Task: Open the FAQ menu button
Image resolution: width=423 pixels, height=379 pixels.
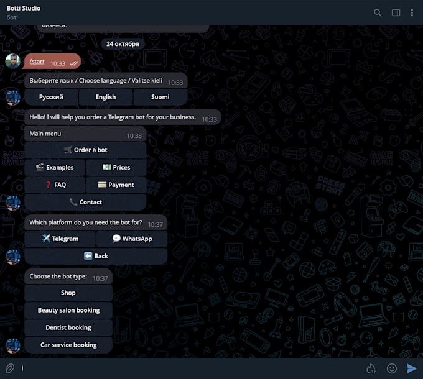Action: (x=55, y=185)
